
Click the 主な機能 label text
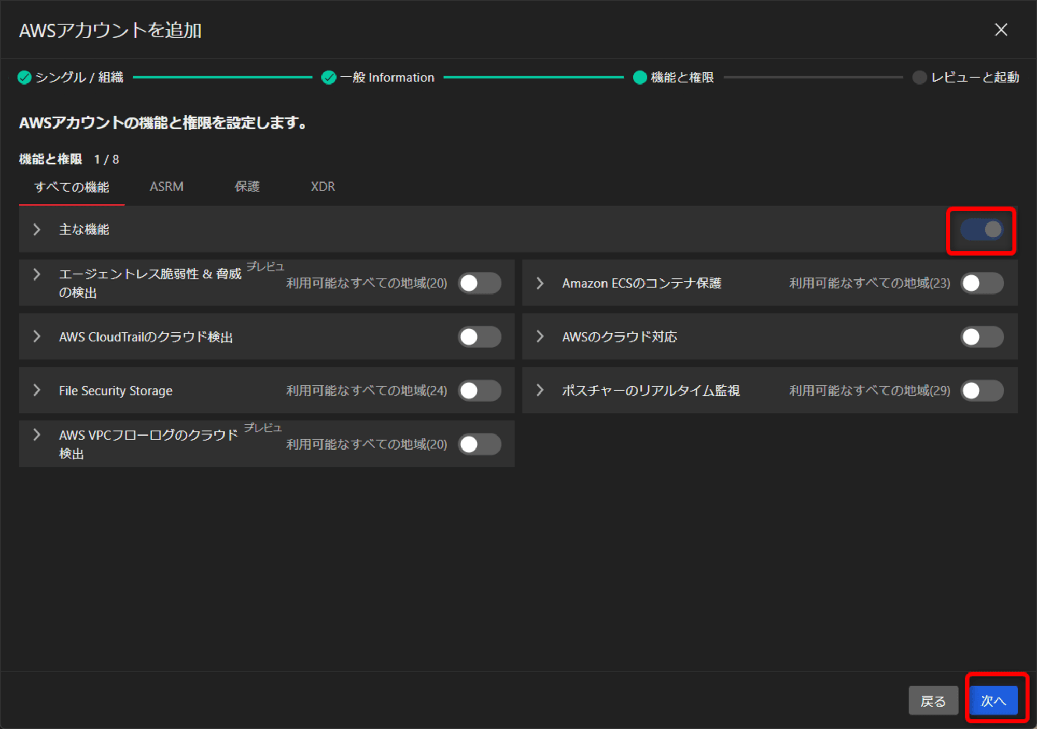(84, 229)
